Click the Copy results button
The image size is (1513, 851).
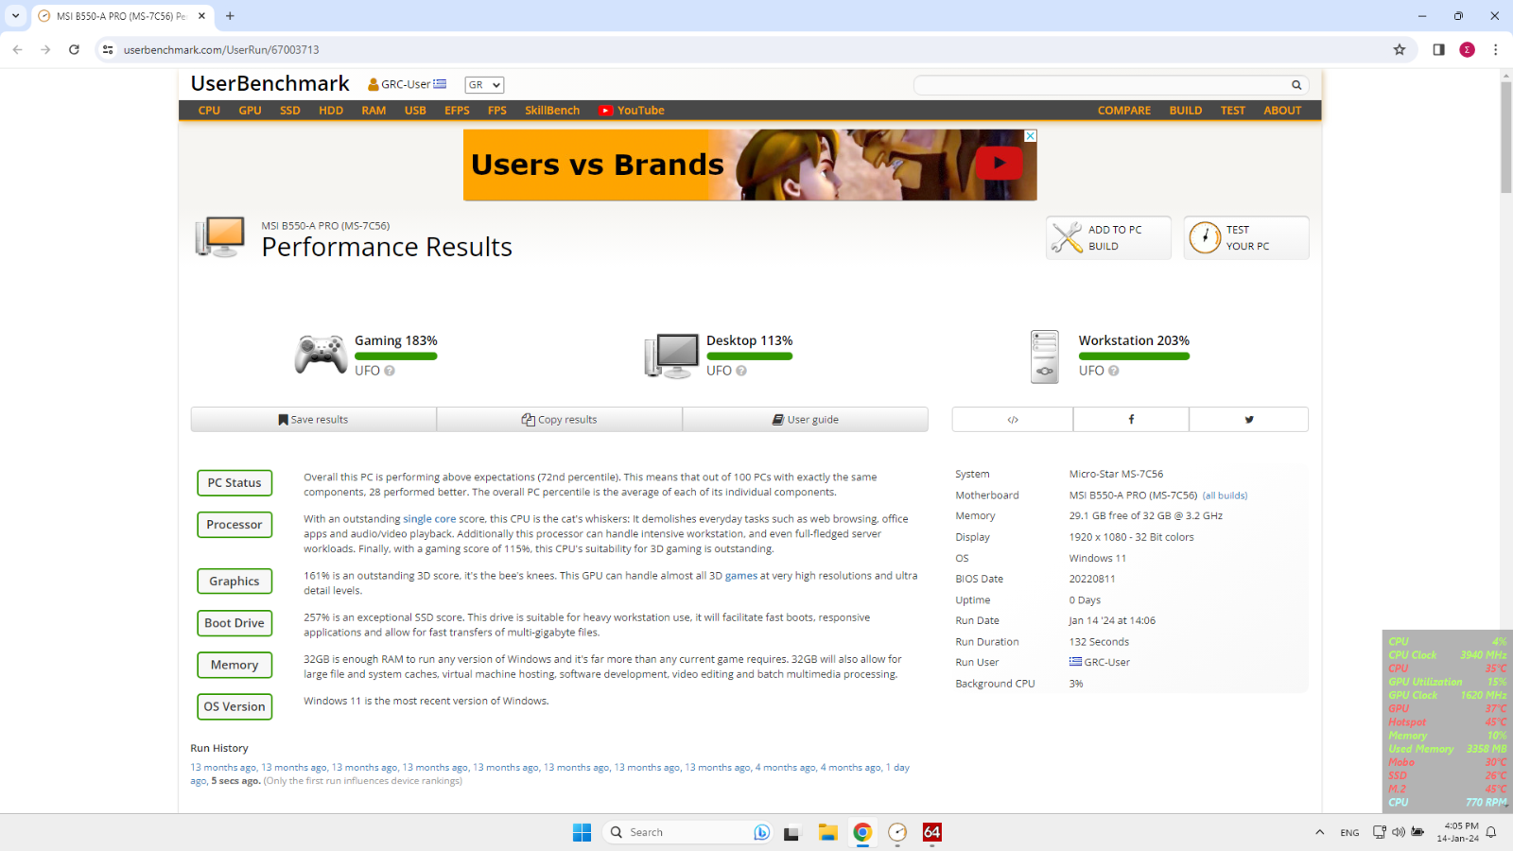coord(559,420)
